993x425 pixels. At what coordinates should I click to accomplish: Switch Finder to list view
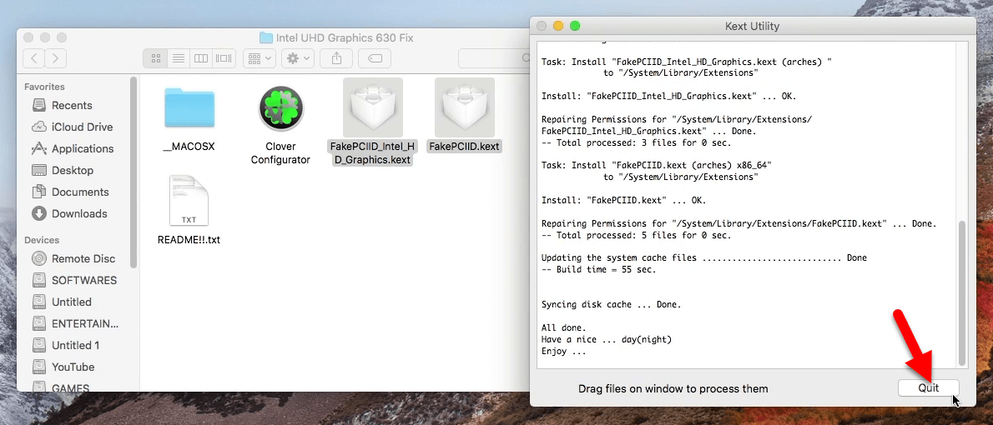179,58
